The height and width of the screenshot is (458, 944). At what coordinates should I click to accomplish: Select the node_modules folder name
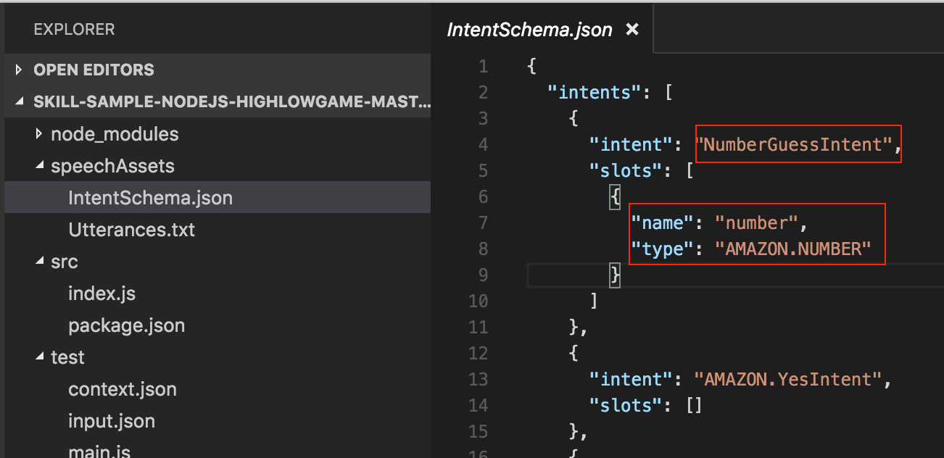(115, 134)
